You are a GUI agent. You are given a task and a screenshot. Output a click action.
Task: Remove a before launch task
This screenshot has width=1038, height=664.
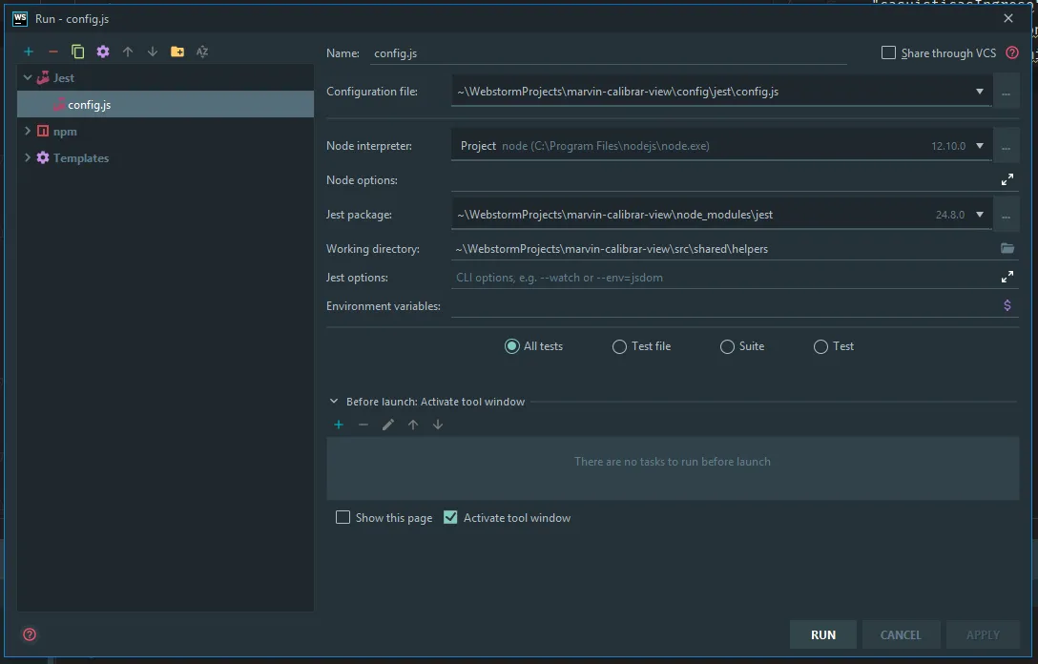[x=363, y=425]
